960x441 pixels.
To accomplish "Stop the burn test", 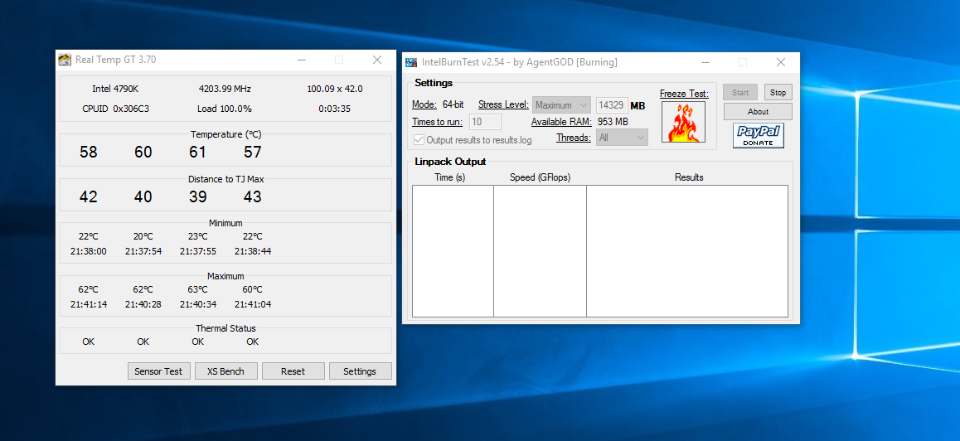I will click(778, 93).
